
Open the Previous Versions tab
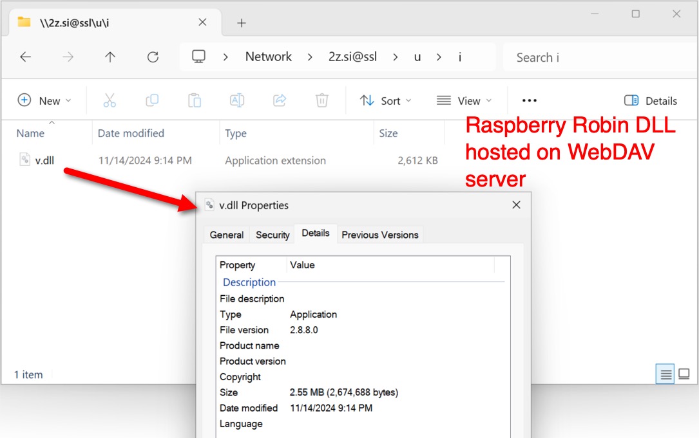click(x=380, y=235)
